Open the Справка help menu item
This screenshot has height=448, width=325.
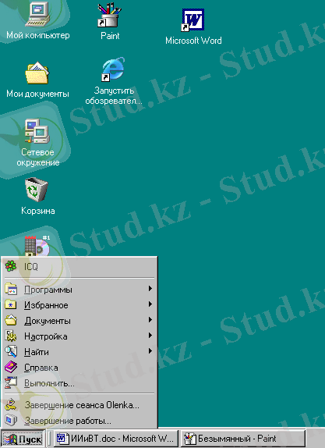(79, 367)
